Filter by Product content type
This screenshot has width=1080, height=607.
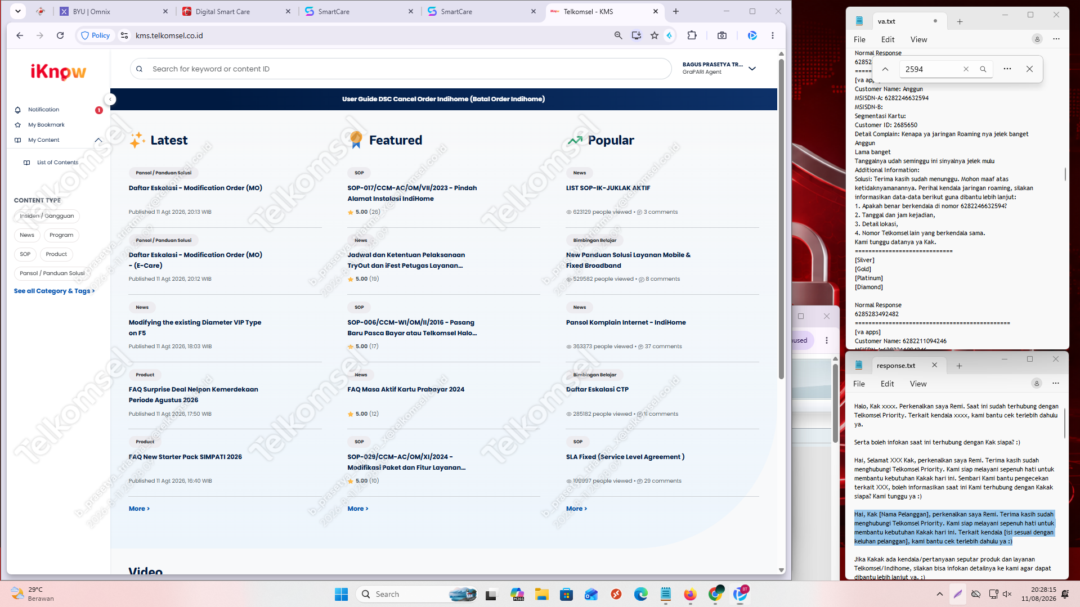[x=56, y=254]
